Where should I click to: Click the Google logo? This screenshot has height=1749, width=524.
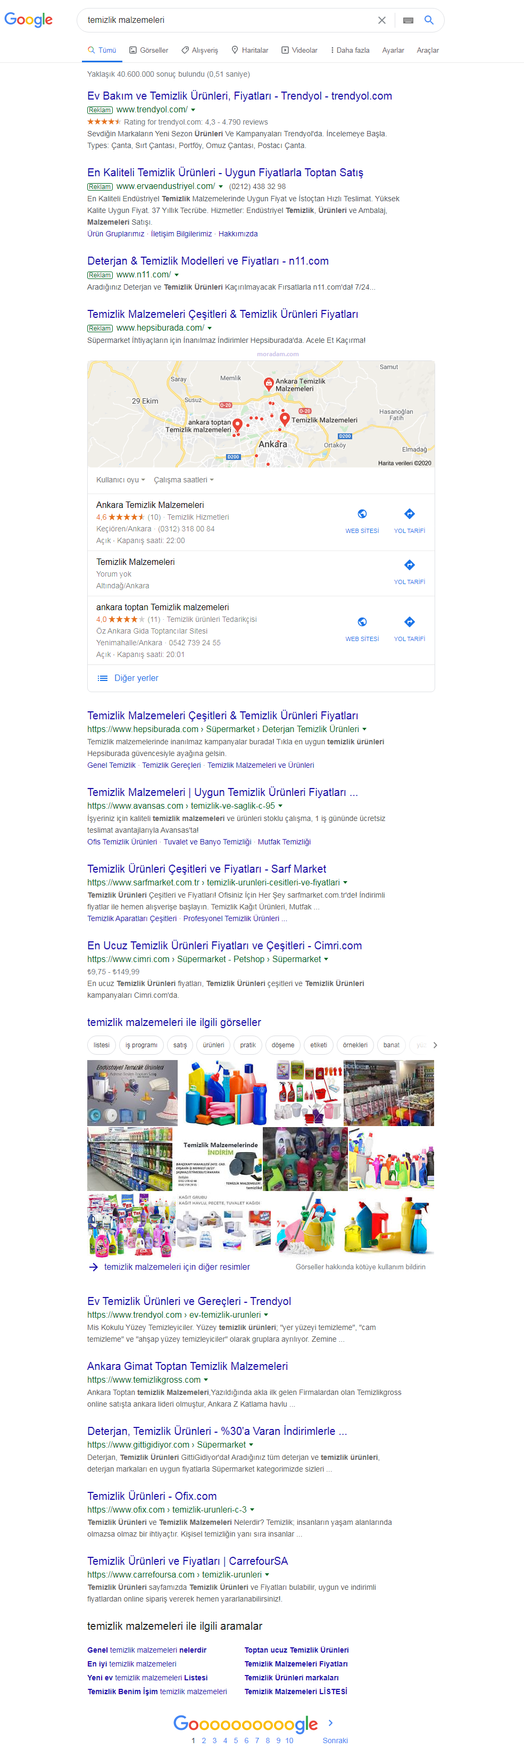point(29,20)
